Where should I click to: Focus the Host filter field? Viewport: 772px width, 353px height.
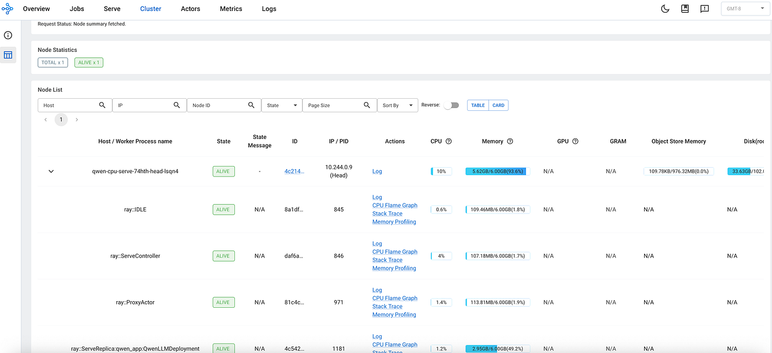click(75, 105)
